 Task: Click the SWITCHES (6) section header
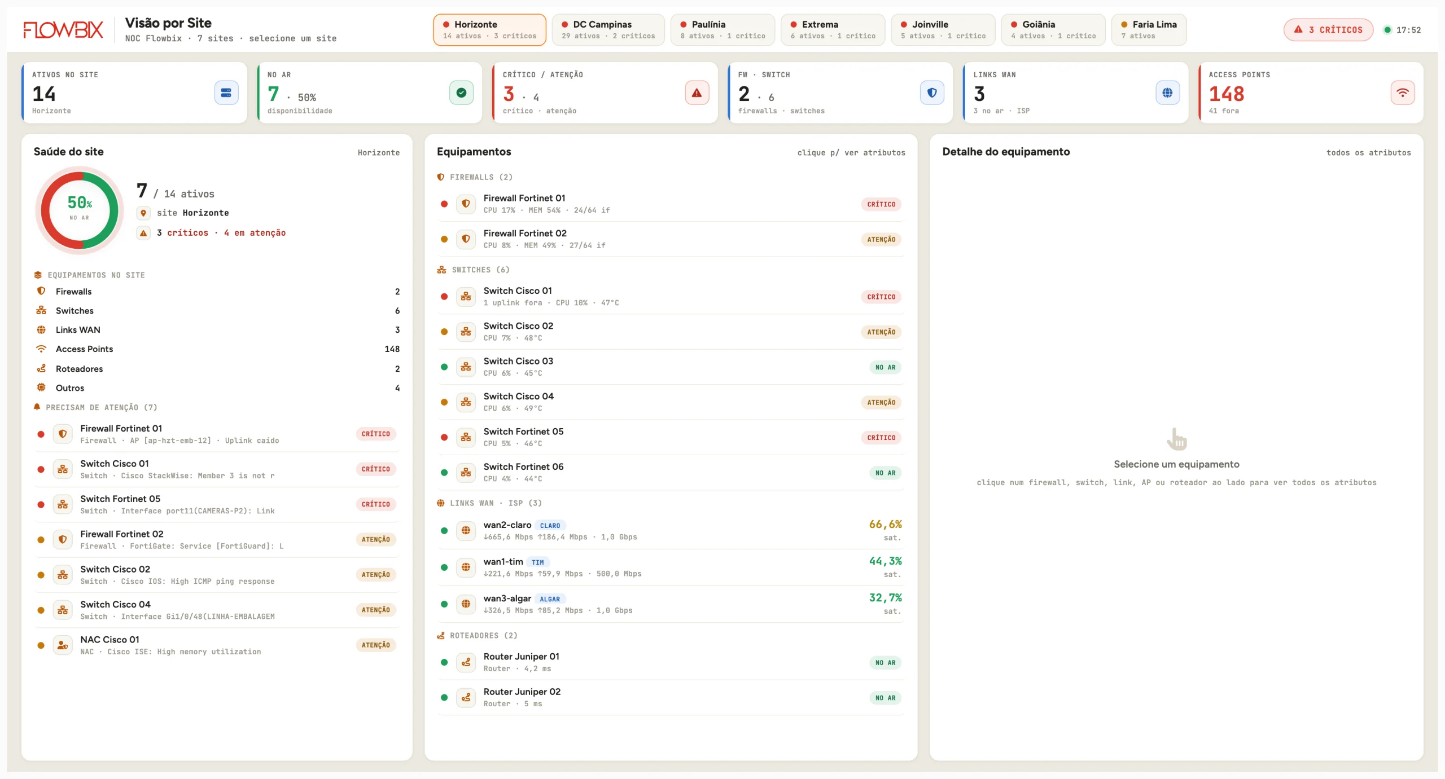pyautogui.click(x=474, y=270)
